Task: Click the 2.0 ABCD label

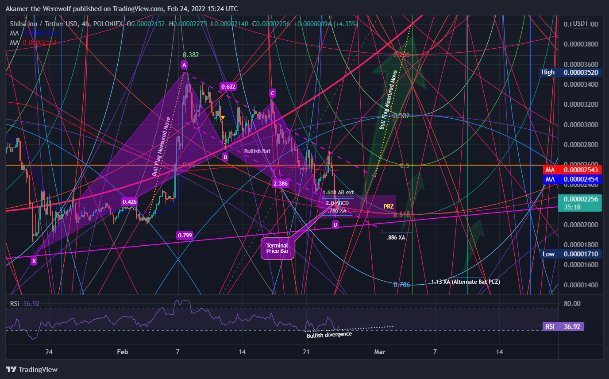Action: (337, 203)
